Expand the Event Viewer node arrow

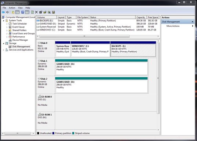(7, 27)
